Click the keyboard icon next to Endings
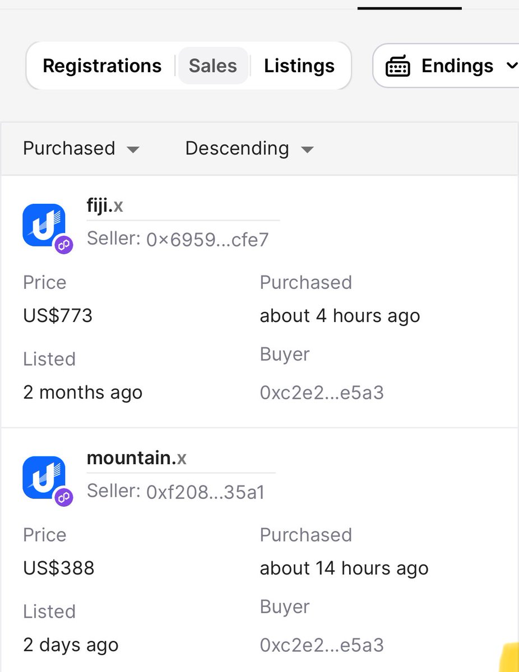The width and height of the screenshot is (519, 672). (397, 67)
